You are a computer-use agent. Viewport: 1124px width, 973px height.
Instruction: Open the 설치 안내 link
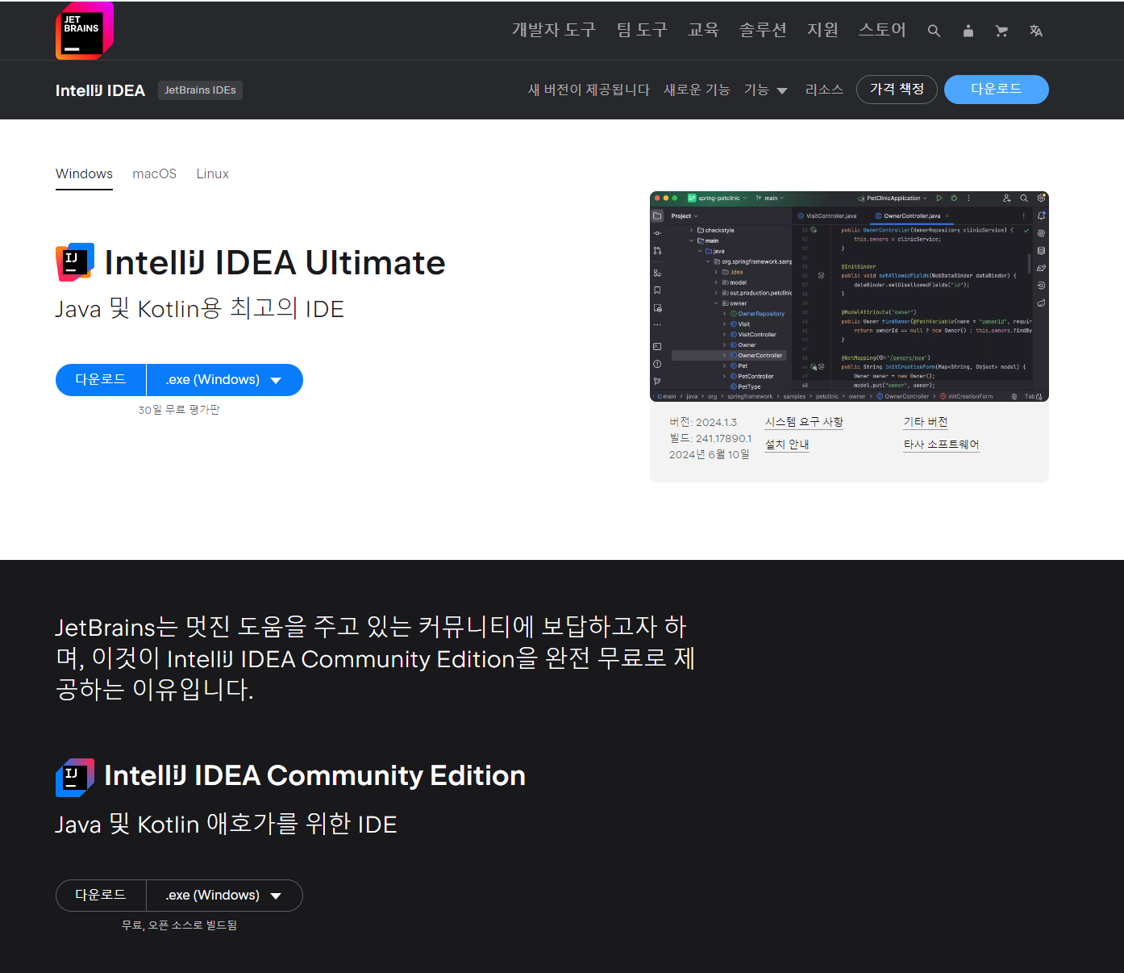787,445
